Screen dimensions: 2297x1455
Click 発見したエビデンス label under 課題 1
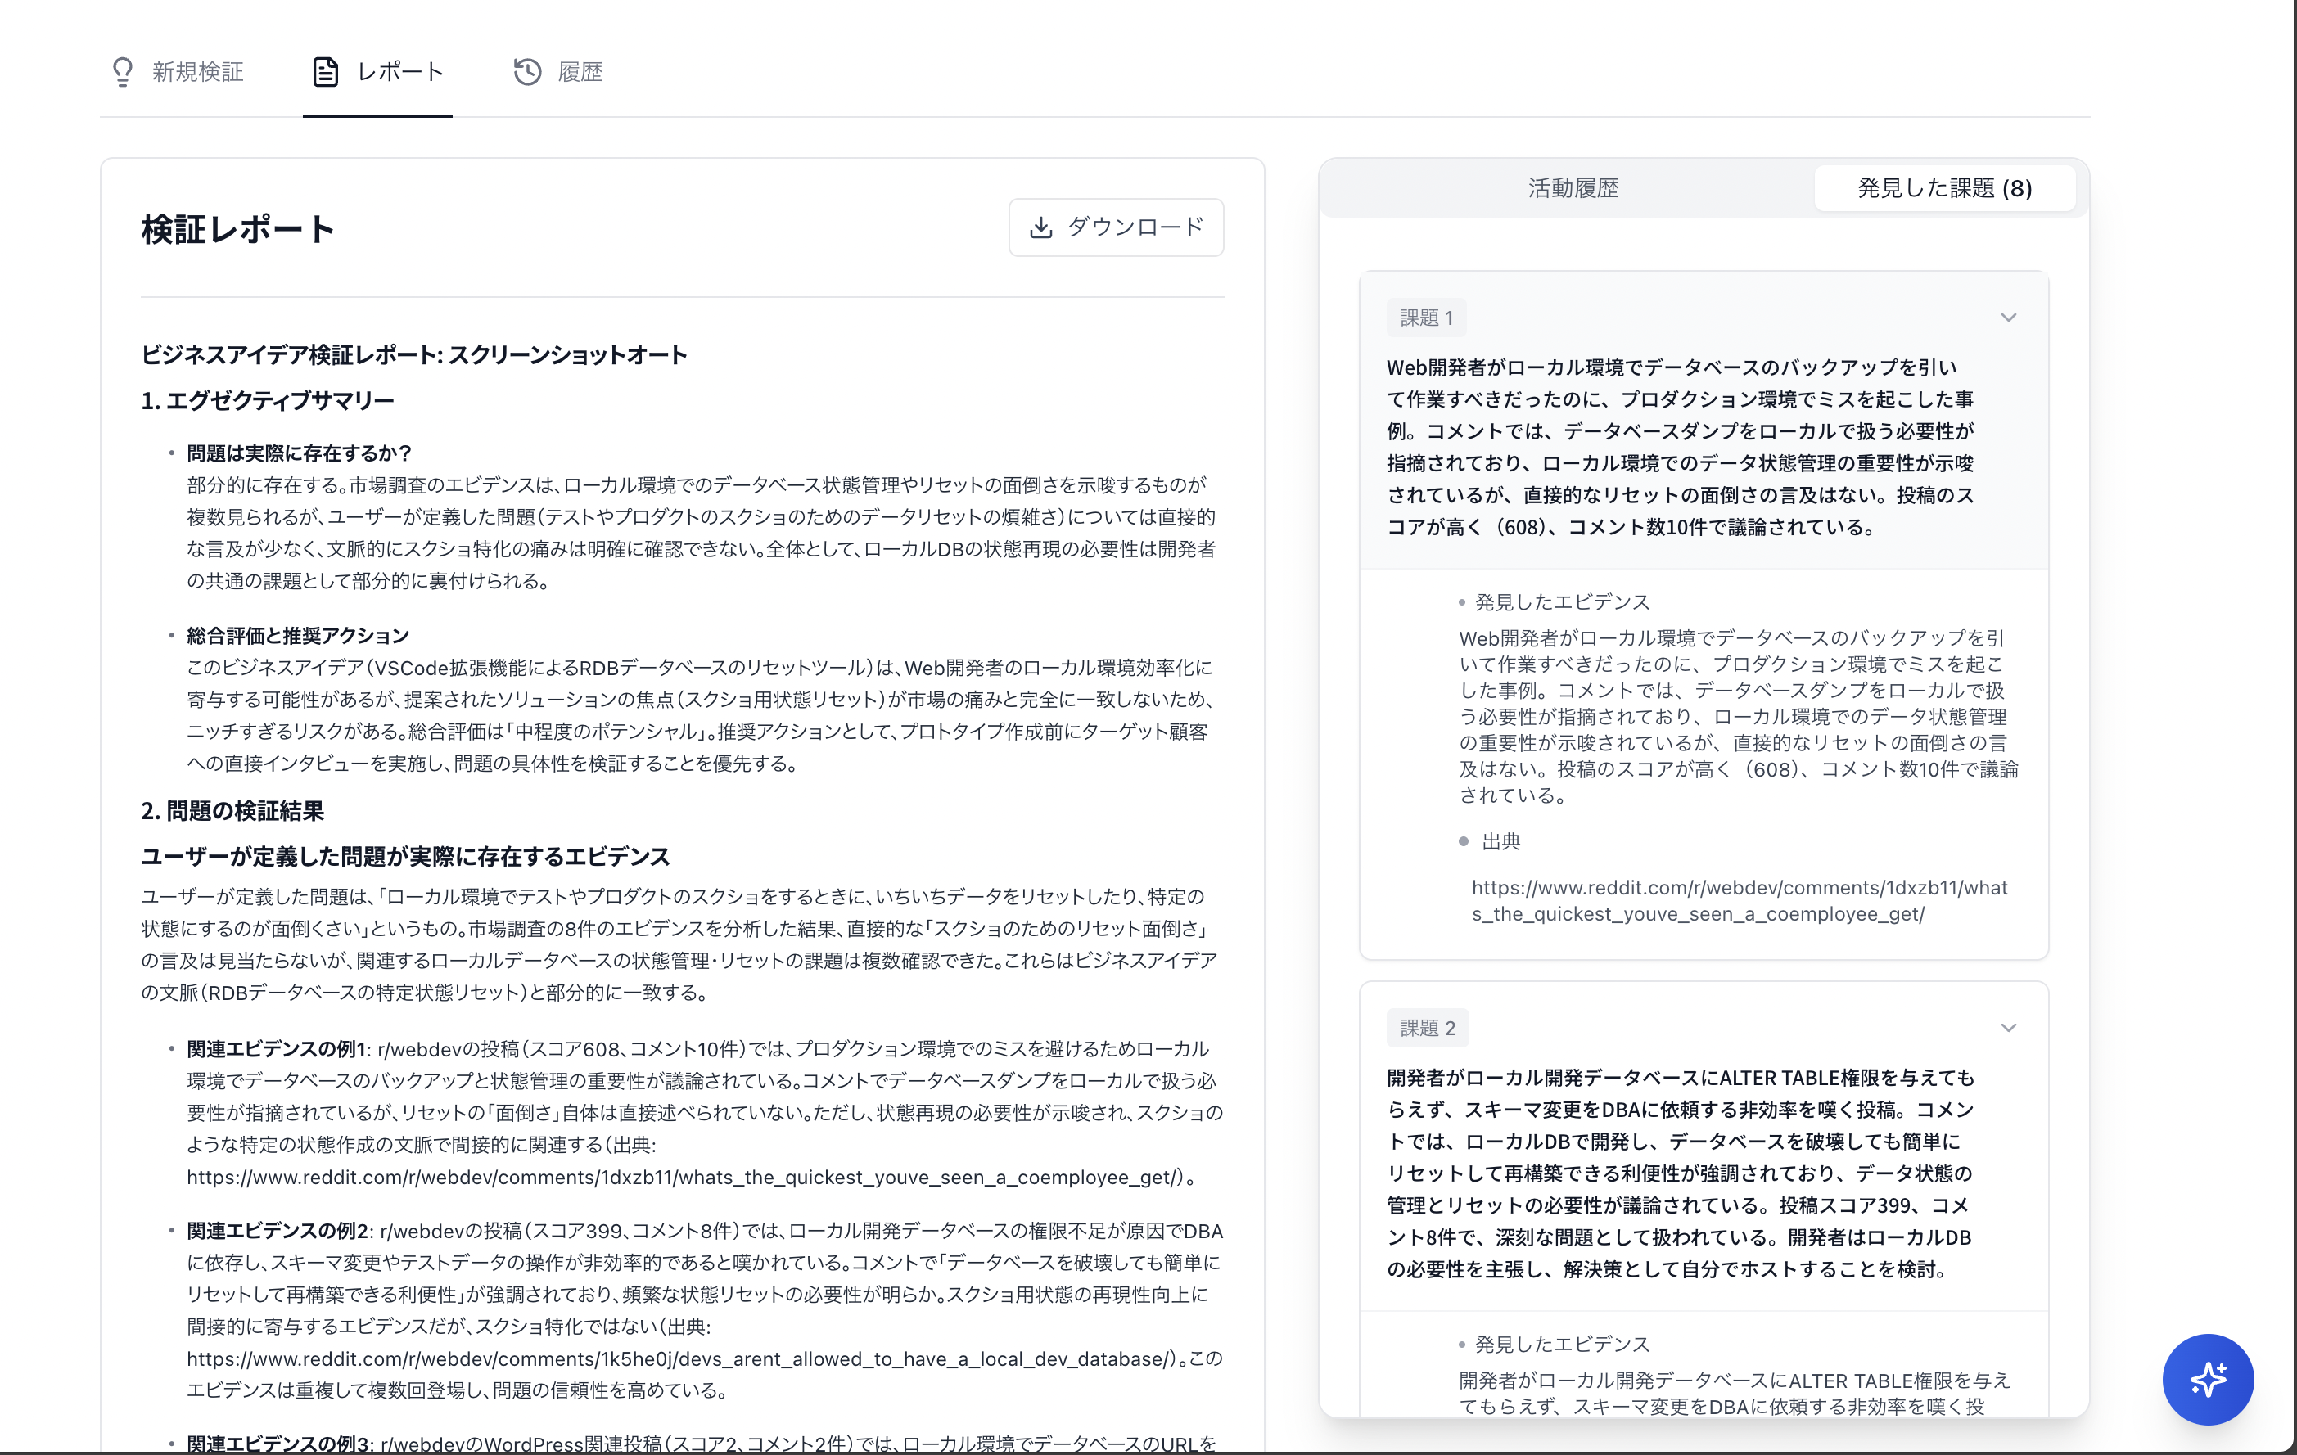1562,601
